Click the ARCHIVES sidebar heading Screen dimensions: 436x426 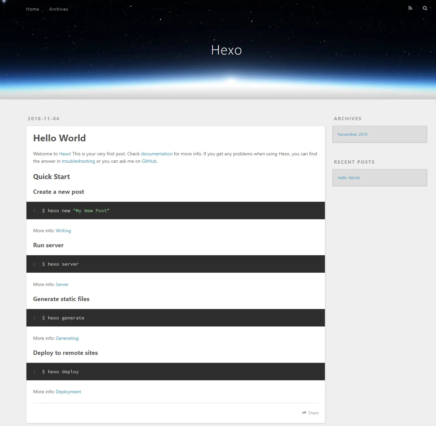click(348, 119)
